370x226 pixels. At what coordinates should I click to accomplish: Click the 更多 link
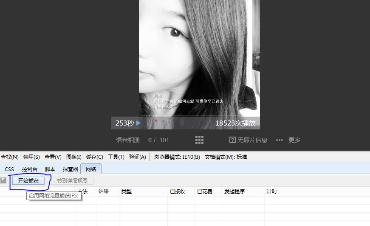pyautogui.click(x=294, y=140)
